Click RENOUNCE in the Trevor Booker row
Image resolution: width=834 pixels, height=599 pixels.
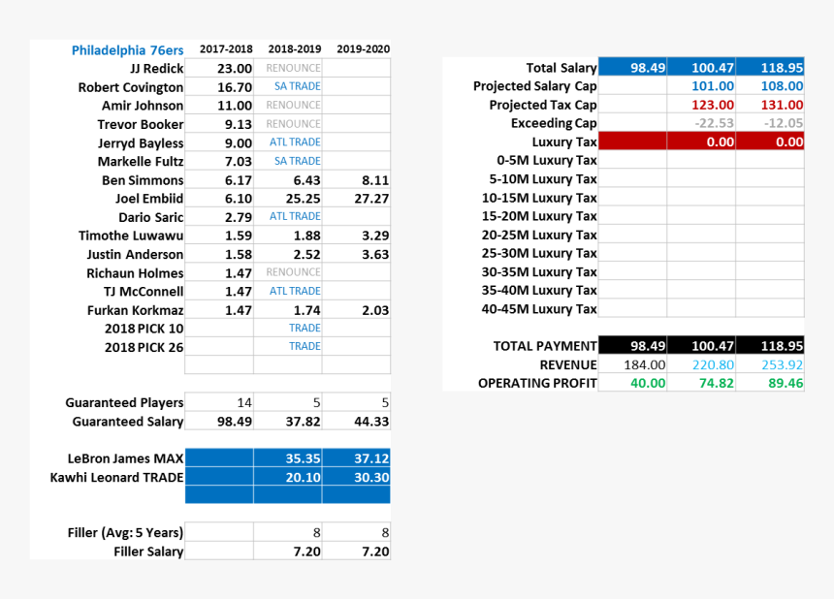(x=294, y=124)
